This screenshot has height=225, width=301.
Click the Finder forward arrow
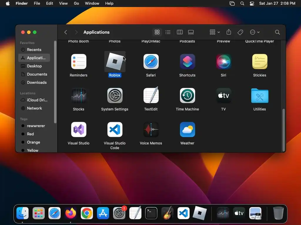76,32
